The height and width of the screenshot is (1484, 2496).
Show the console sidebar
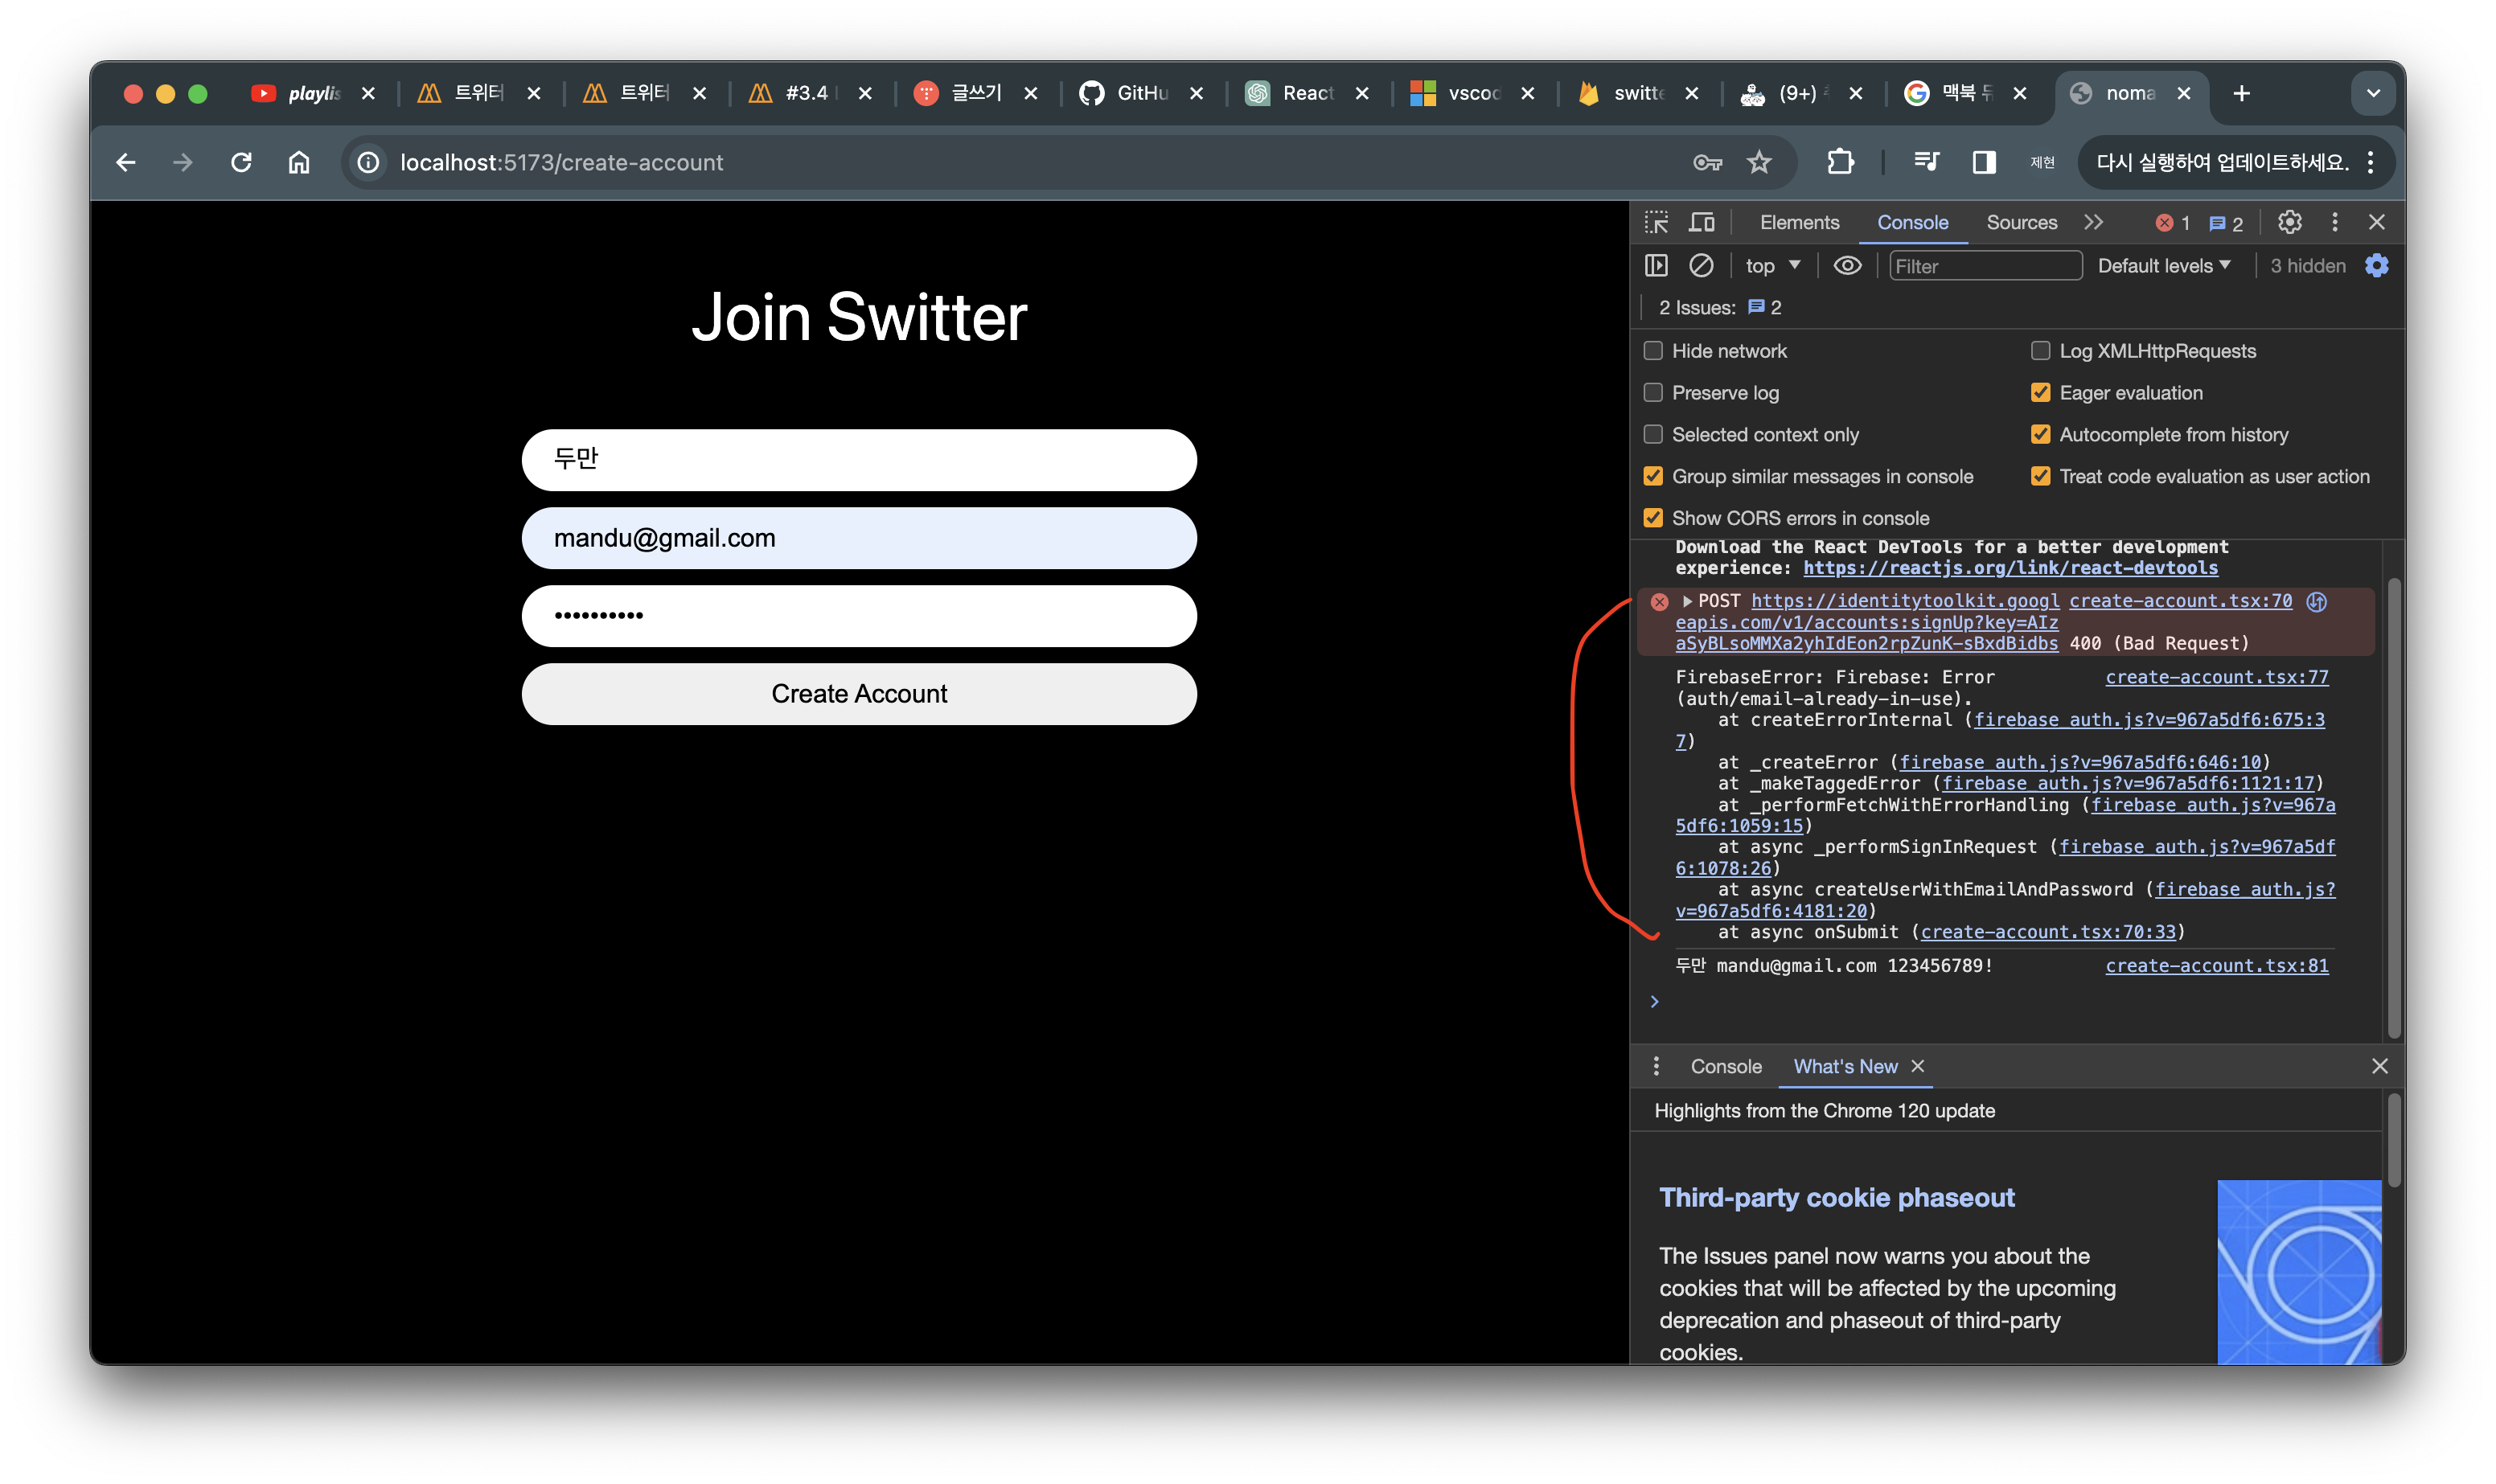tap(1656, 265)
